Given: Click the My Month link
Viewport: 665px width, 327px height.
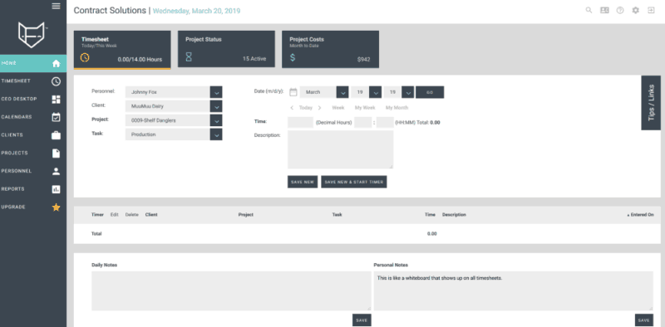Looking at the screenshot, I should pos(397,108).
